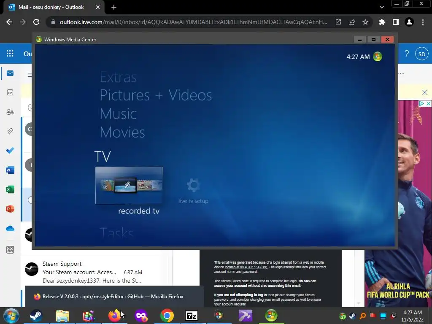Click green Media Center logo beside the clock
Image resolution: width=432 pixels, height=324 pixels.
click(x=378, y=57)
